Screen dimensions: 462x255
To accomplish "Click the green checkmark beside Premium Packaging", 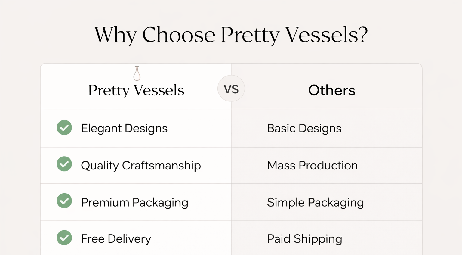I will [64, 201].
